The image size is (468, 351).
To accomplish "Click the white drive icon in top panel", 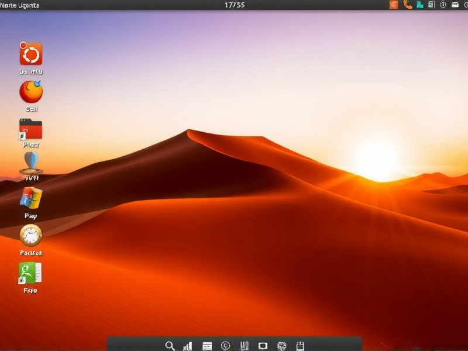I will tap(455, 5).
